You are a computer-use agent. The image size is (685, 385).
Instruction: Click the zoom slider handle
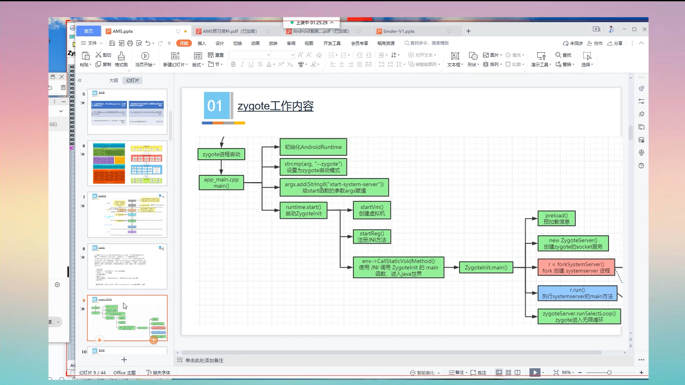point(609,373)
